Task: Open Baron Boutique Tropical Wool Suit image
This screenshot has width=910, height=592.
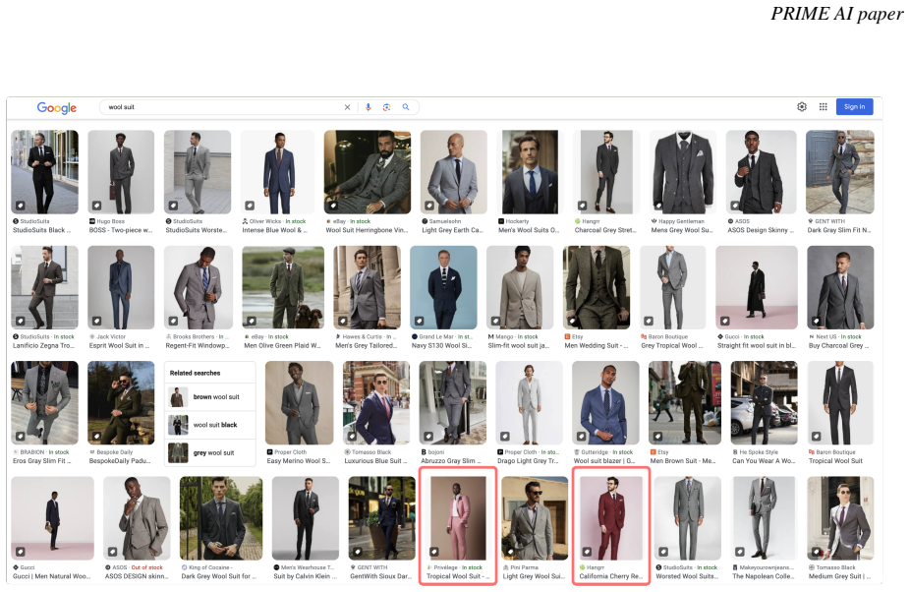Action: pyautogui.click(x=840, y=403)
